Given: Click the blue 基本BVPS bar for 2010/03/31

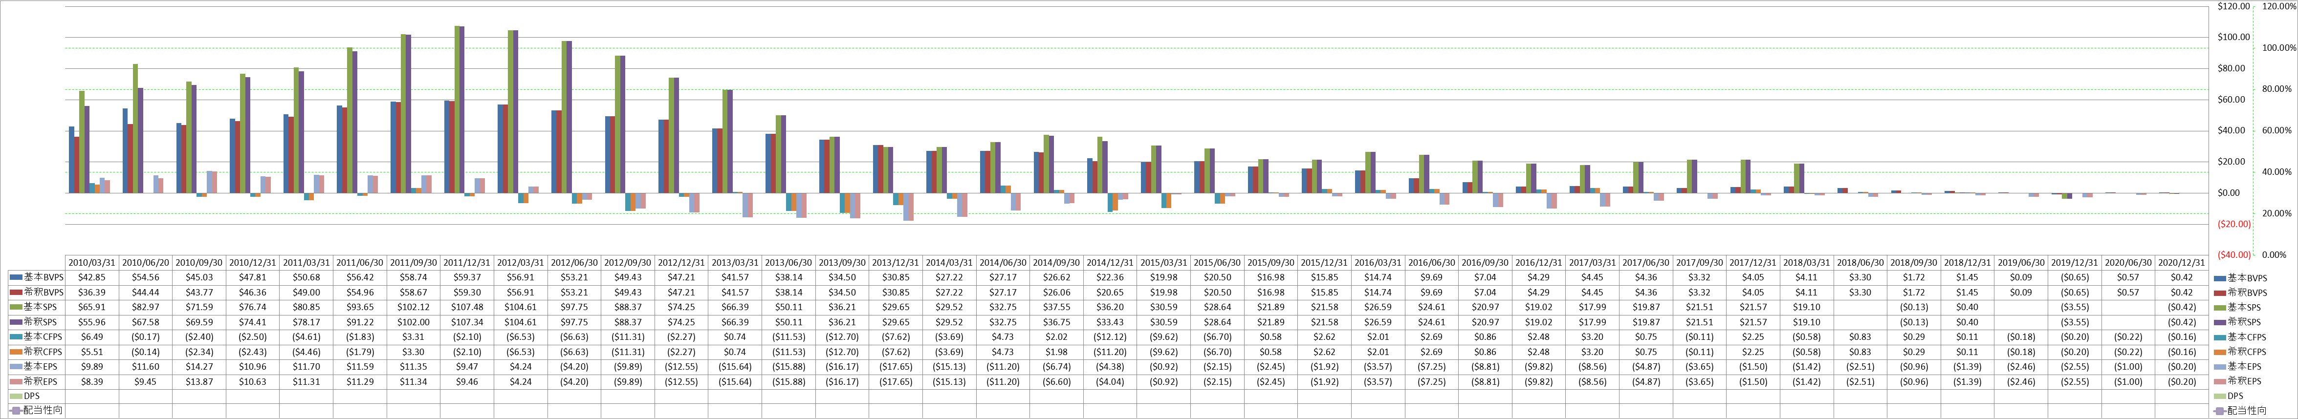Looking at the screenshot, I should [71, 160].
